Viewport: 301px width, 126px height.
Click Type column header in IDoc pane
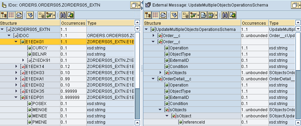point(110,23)
